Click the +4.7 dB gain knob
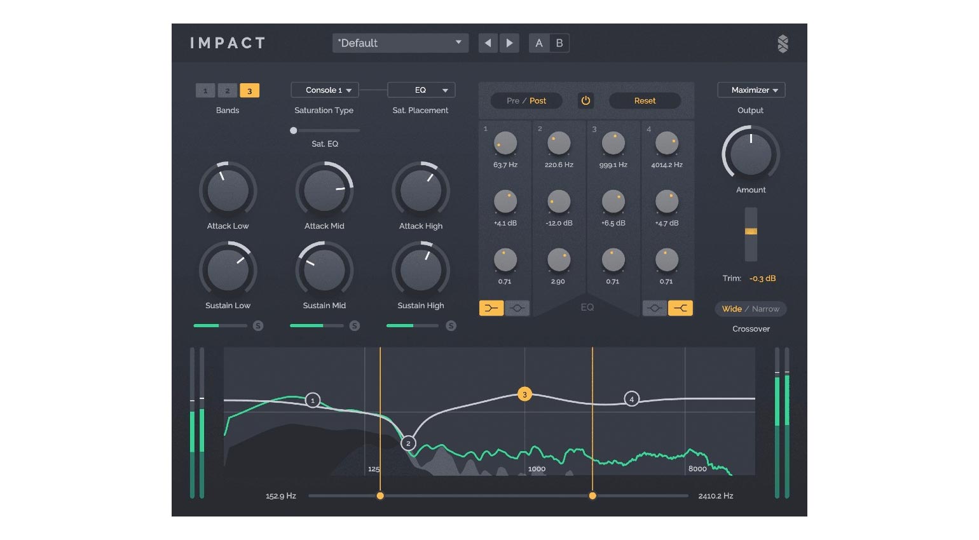Screen dimensions: 979x540 666,201
